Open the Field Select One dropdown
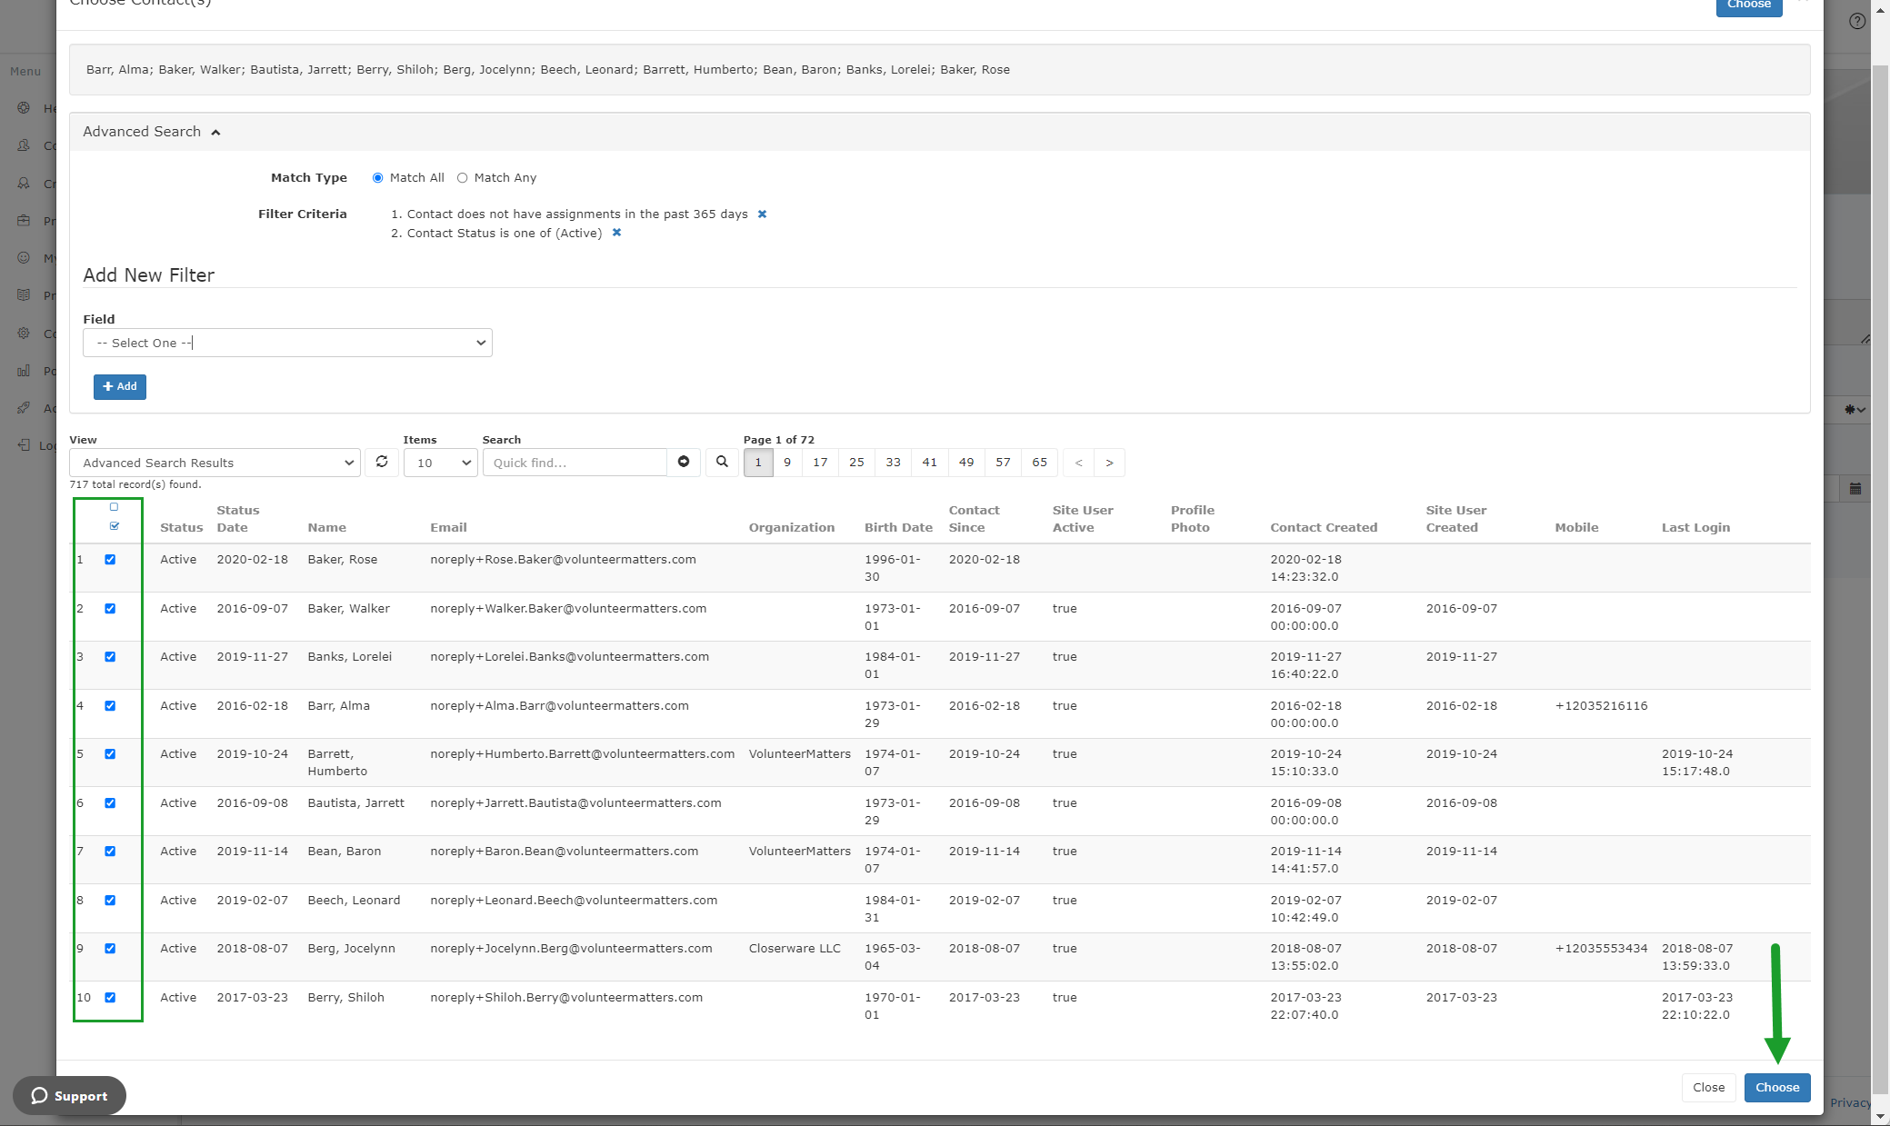The height and width of the screenshot is (1126, 1890). pos(287,343)
